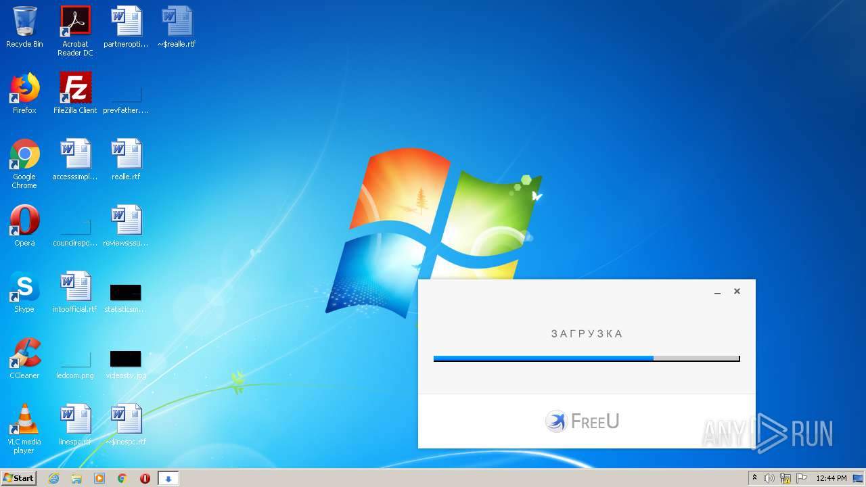Close the FreeU loader window
This screenshot has height=487, width=866.
click(737, 292)
